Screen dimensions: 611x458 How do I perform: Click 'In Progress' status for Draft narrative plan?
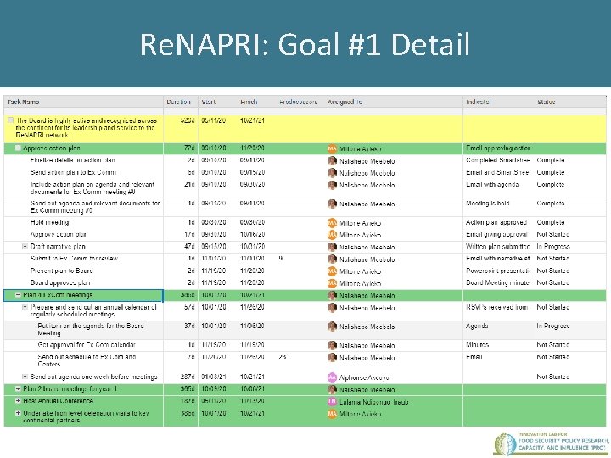point(553,247)
